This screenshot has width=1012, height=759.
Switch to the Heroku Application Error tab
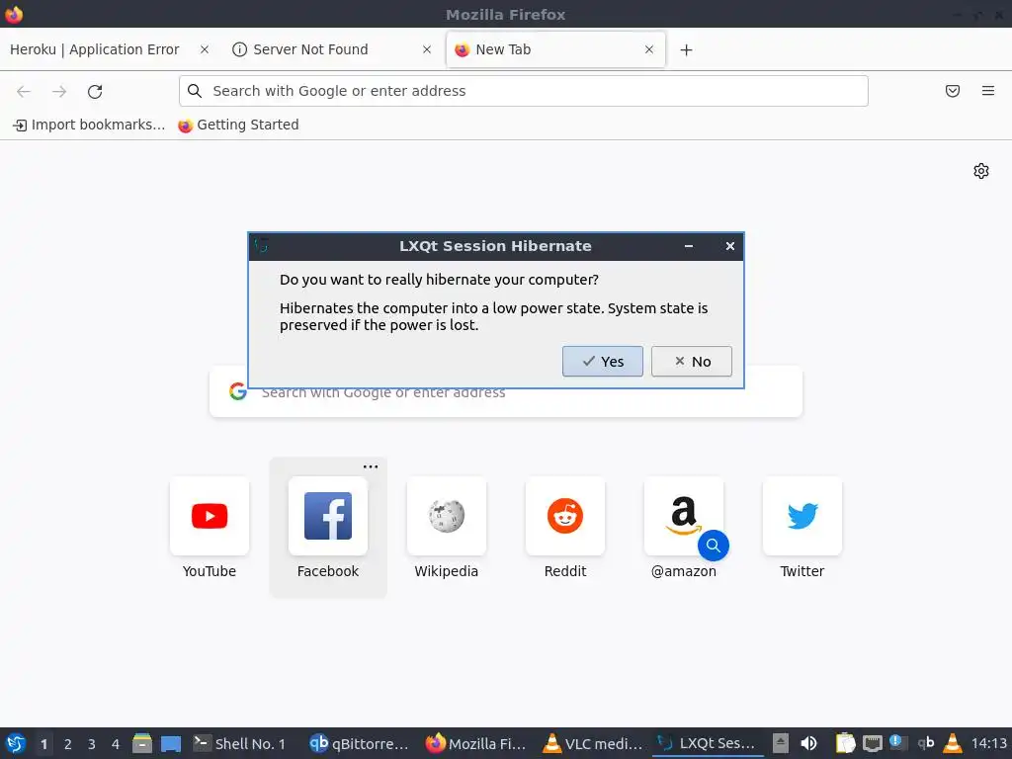coord(94,49)
